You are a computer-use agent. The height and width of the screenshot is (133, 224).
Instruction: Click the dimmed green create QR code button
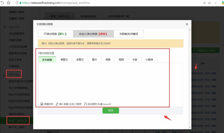205,50
